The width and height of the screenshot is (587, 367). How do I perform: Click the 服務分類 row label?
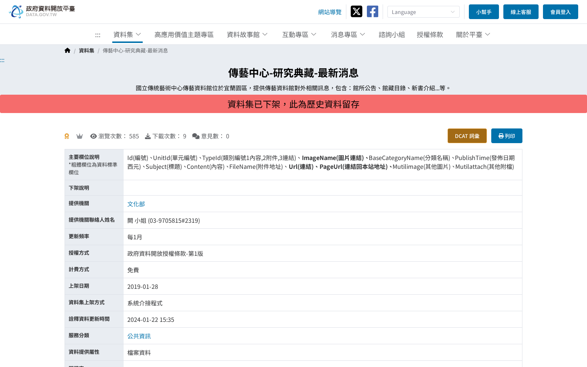(79, 335)
